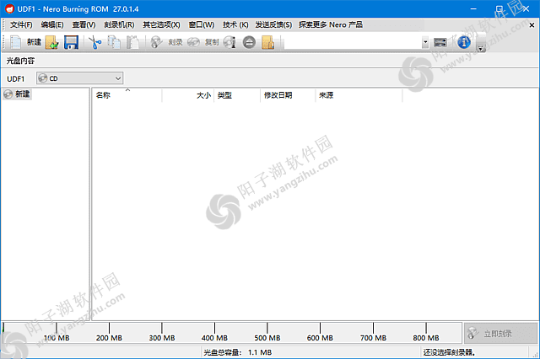
Task: Copy selection with the two-pages icon
Action: (114, 42)
